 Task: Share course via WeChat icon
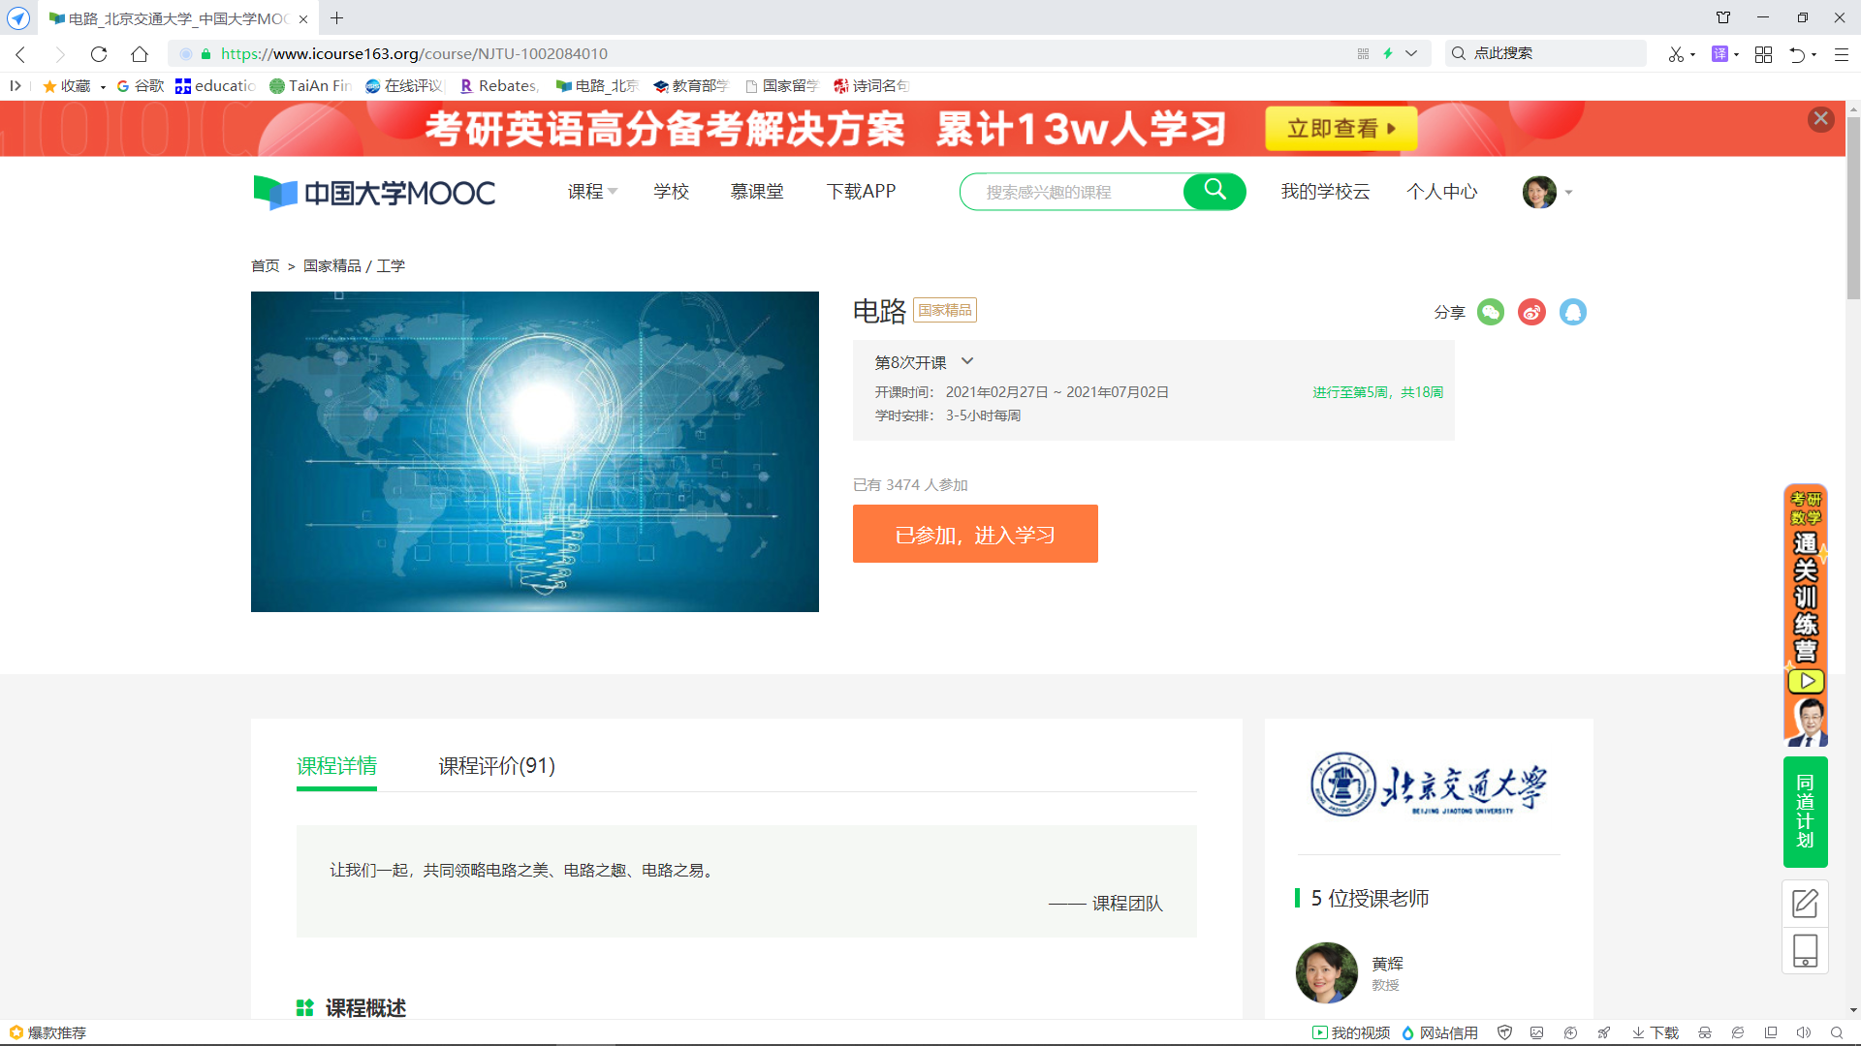[1490, 312]
